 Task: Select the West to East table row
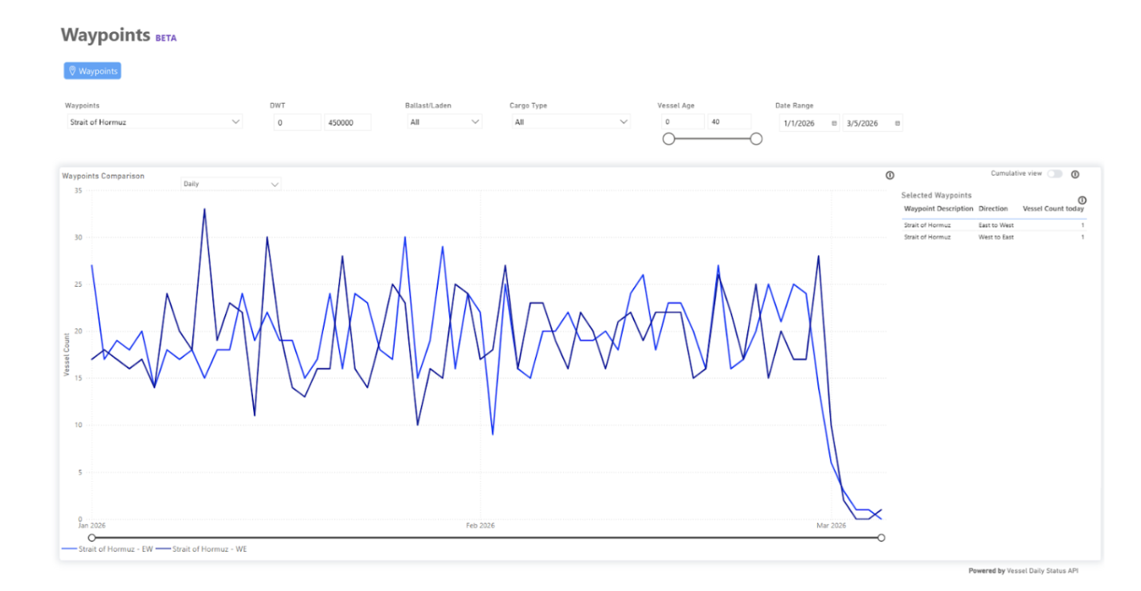tap(994, 237)
